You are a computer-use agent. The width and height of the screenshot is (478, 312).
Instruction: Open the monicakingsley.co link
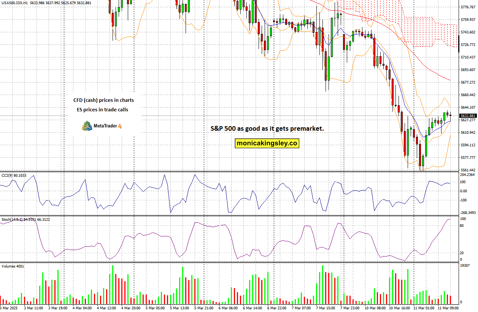click(x=267, y=143)
